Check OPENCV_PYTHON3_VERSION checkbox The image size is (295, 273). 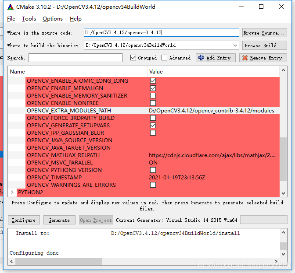click(x=153, y=170)
